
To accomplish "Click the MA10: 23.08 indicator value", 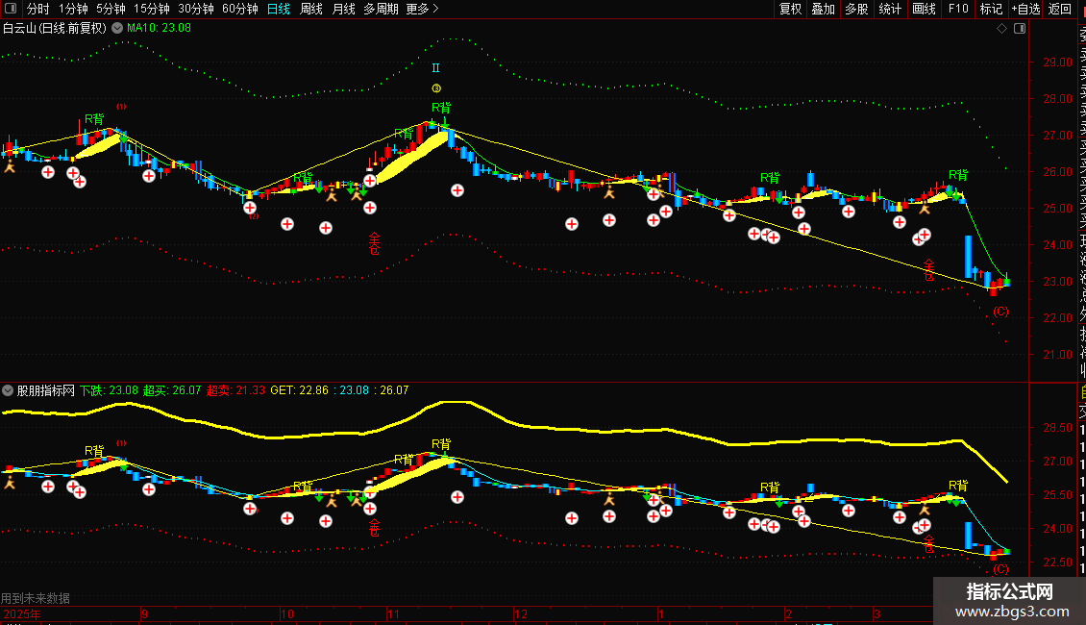I will click(159, 29).
